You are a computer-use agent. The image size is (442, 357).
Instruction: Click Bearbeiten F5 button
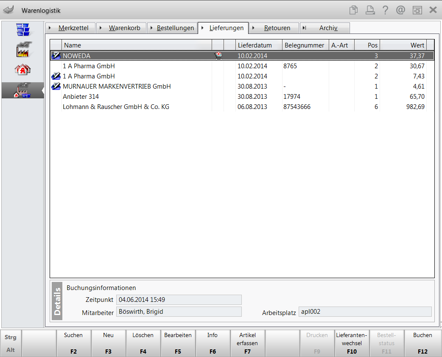178,343
